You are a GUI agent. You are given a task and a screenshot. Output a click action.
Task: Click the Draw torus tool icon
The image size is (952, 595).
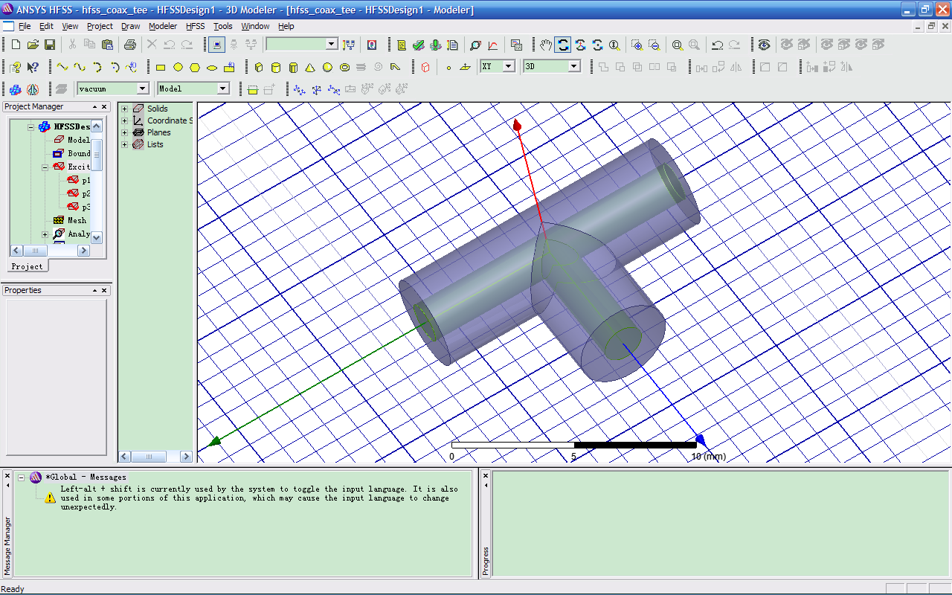[345, 68]
